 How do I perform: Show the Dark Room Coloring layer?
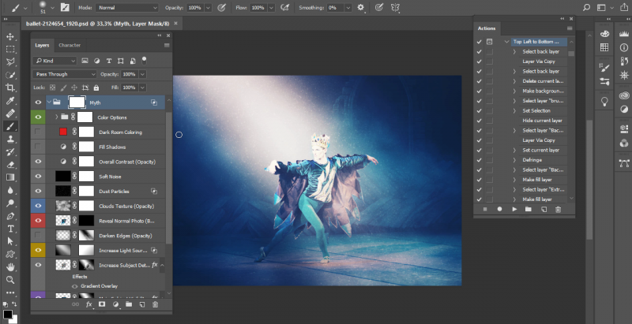tap(38, 132)
